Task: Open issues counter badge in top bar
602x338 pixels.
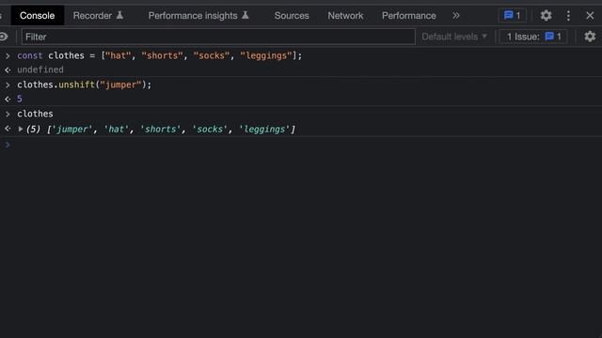Action: tap(512, 15)
